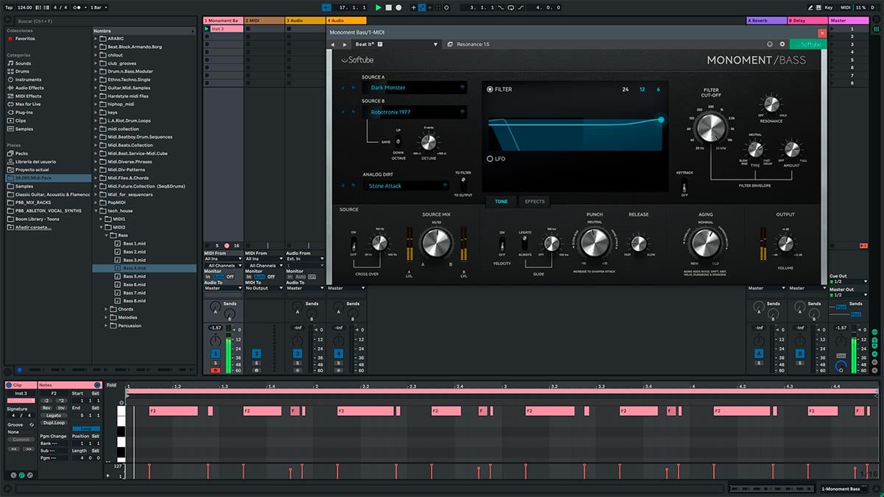Toggle the track 2 activator button
884x497 pixels.
tap(256, 354)
